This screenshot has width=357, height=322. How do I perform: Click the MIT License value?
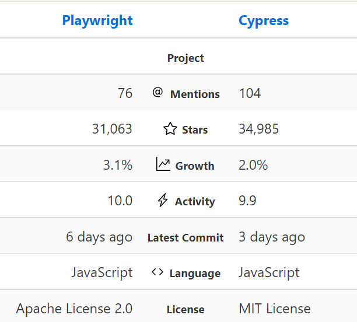click(x=275, y=309)
